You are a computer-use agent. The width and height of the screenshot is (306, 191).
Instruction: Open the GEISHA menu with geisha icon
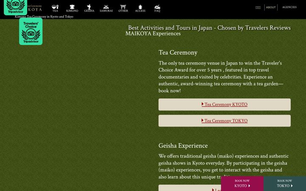[x=89, y=8]
